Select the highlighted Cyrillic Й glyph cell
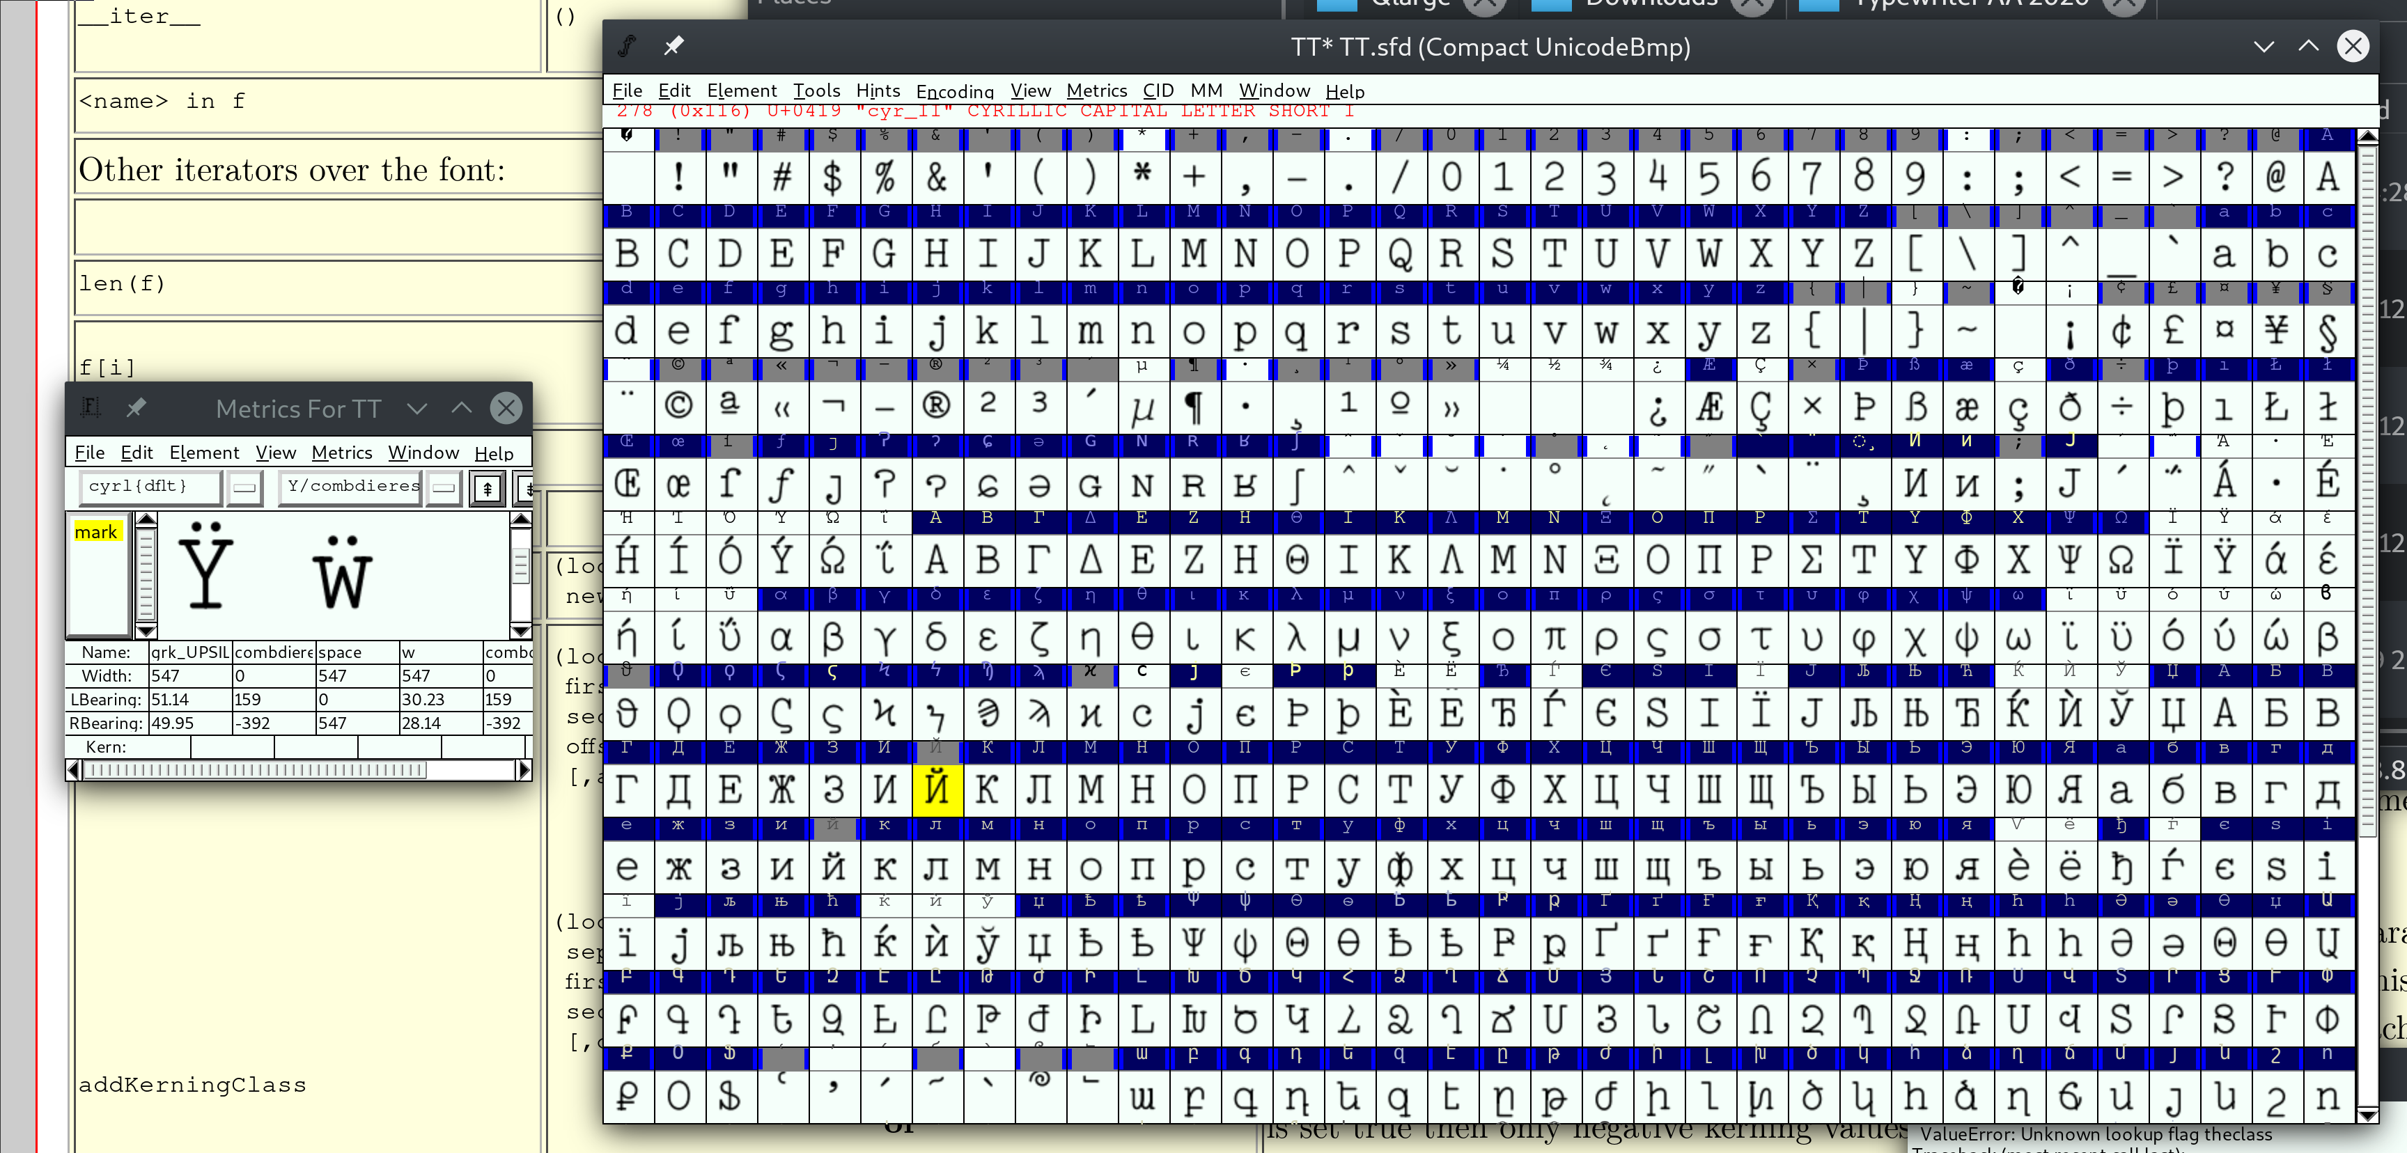The height and width of the screenshot is (1153, 2407). click(x=935, y=790)
